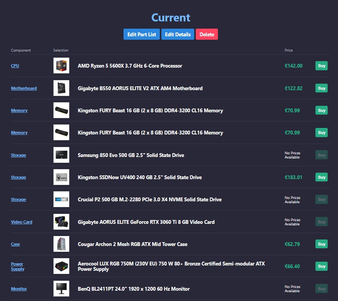338x301 pixels.
Task: Open the Case component link
Action: (x=15, y=244)
